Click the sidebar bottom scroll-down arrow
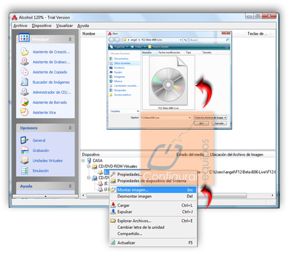The width and height of the screenshot is (291, 253). (x=45, y=197)
